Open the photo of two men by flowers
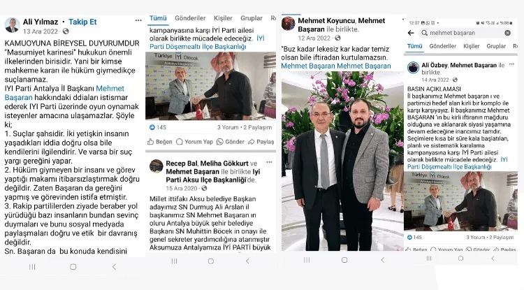The height and width of the screenshot is (290, 524). click(342, 161)
